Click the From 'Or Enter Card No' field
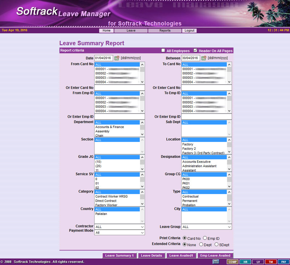Viewport: 290px width, 265px height. [x=120, y=88]
